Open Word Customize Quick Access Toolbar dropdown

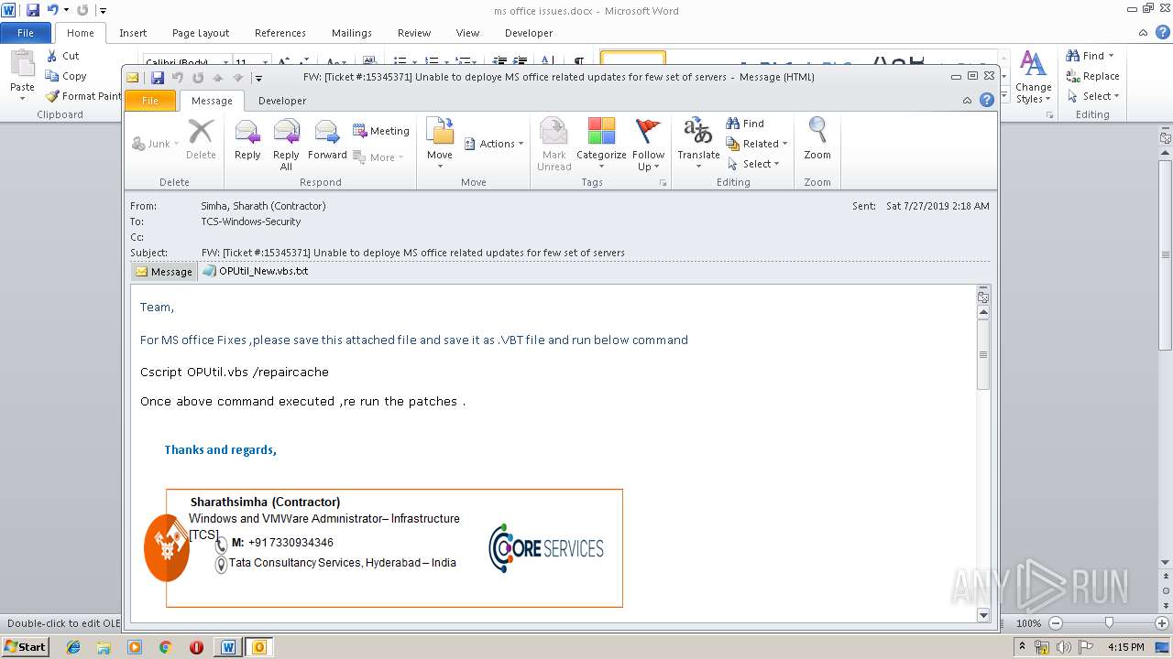coord(103,10)
